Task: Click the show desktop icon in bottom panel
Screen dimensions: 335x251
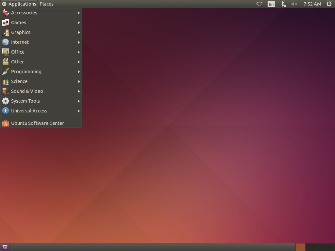Action: click(5, 247)
